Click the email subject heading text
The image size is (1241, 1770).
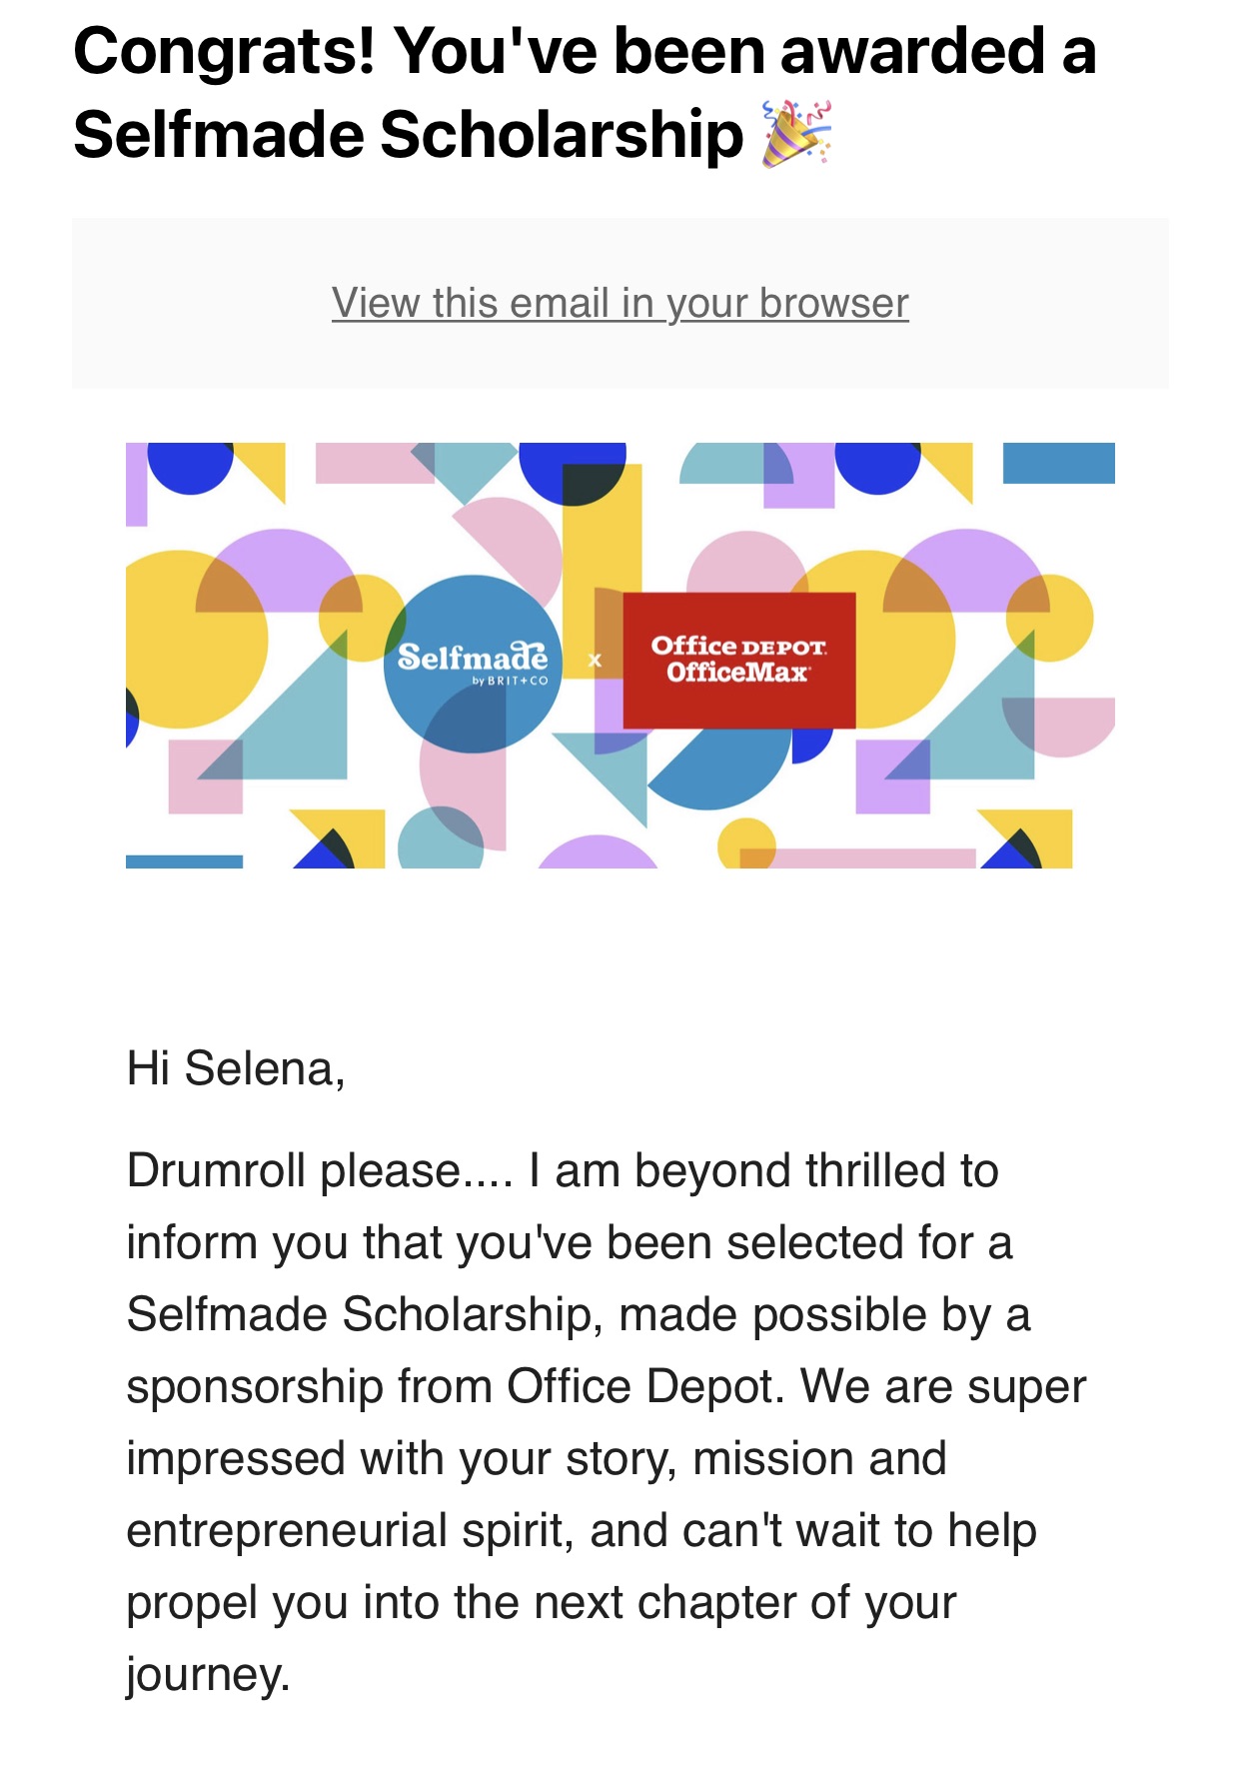[585, 92]
